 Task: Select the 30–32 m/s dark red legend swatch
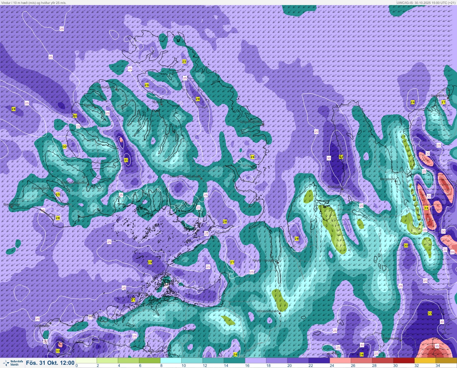pyautogui.click(x=404, y=360)
